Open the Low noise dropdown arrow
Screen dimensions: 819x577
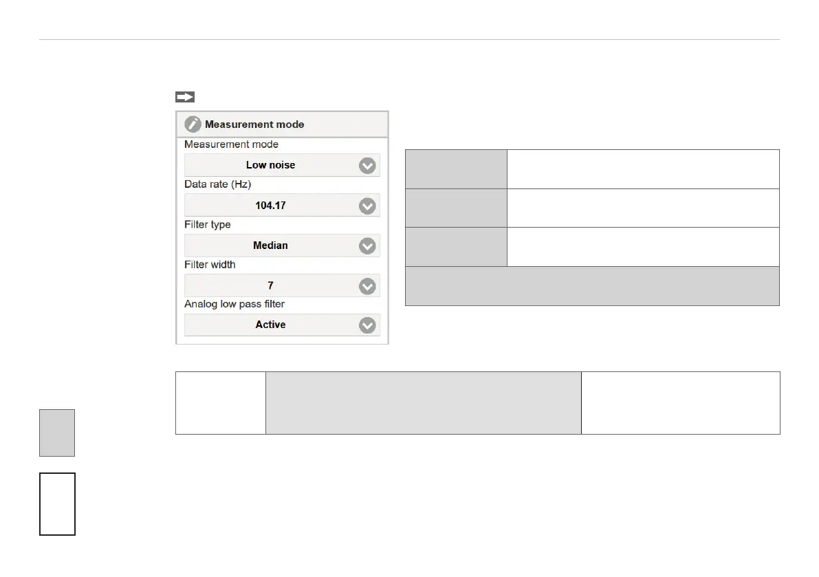(x=367, y=166)
